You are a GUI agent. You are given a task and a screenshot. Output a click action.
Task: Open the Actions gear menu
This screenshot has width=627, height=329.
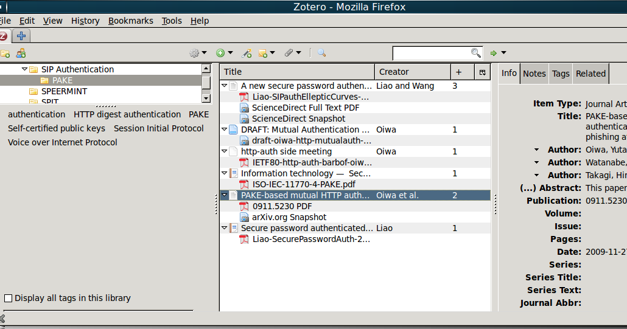194,53
